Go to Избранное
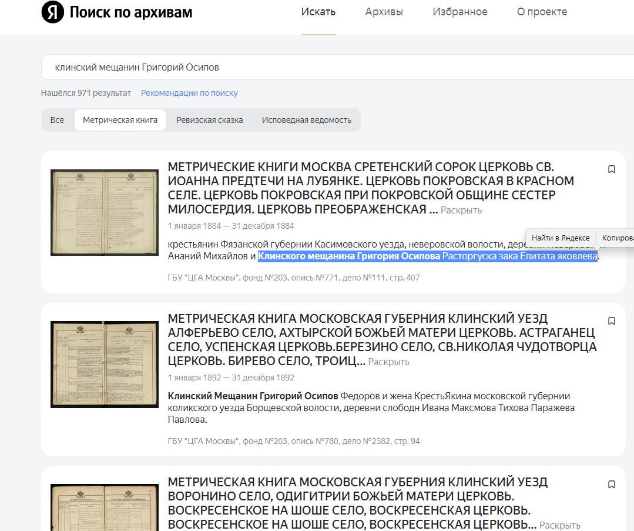634x531 pixels. point(460,11)
